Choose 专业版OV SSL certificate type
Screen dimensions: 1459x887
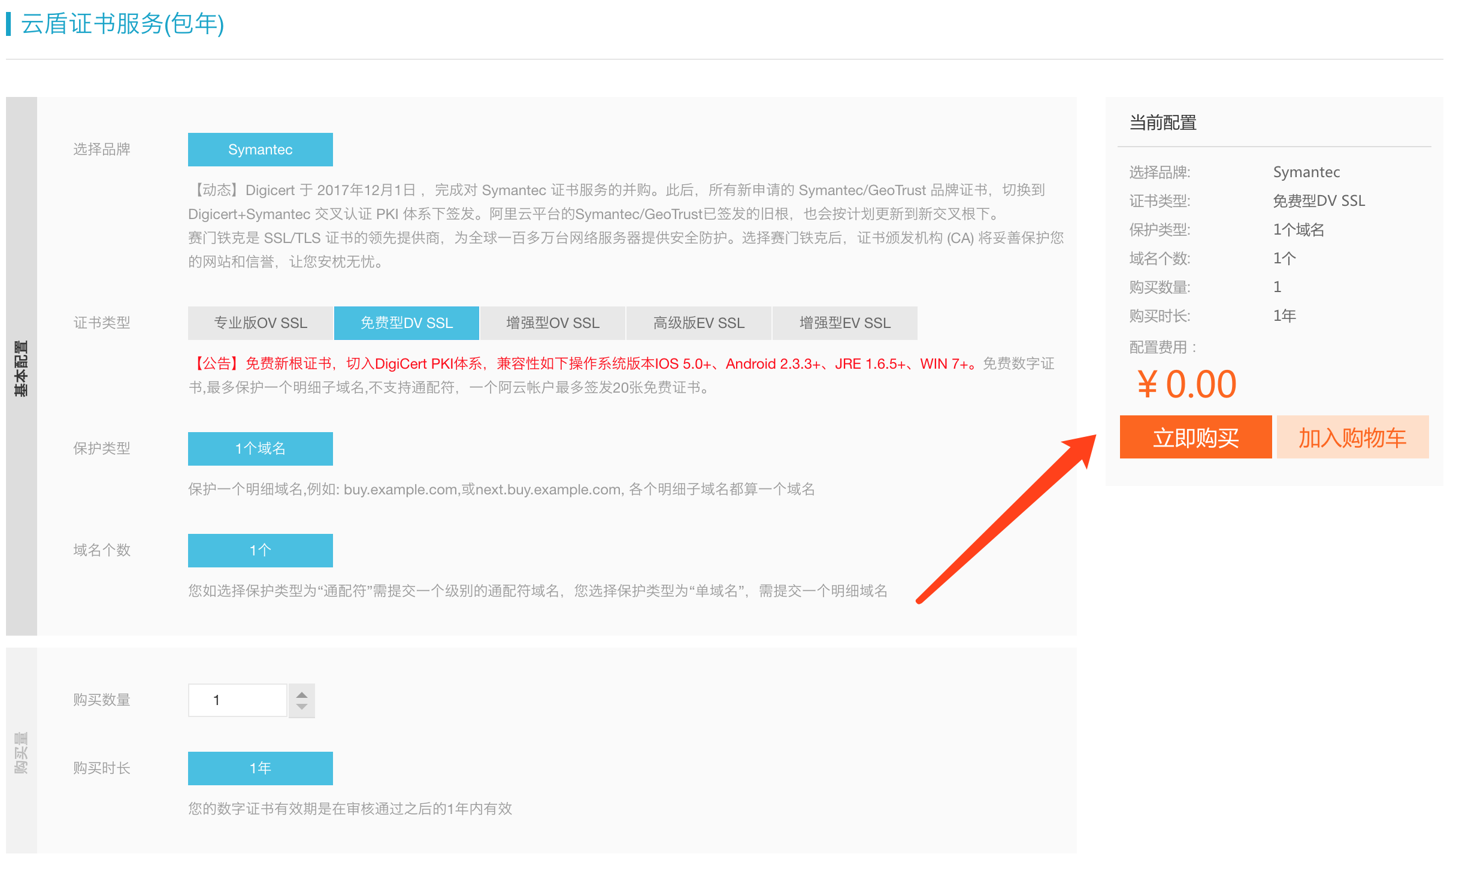[260, 323]
